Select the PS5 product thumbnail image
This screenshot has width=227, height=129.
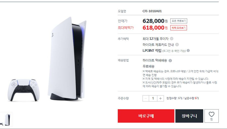click(x=6, y=120)
